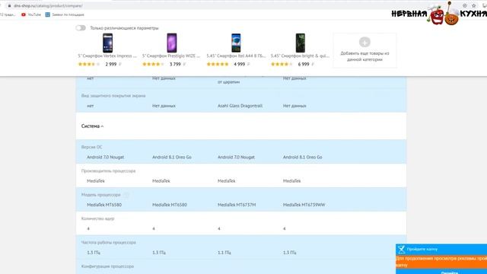487x274 pixels.
Task: Click hourglass icon in captcha popup
Action: pos(401,249)
